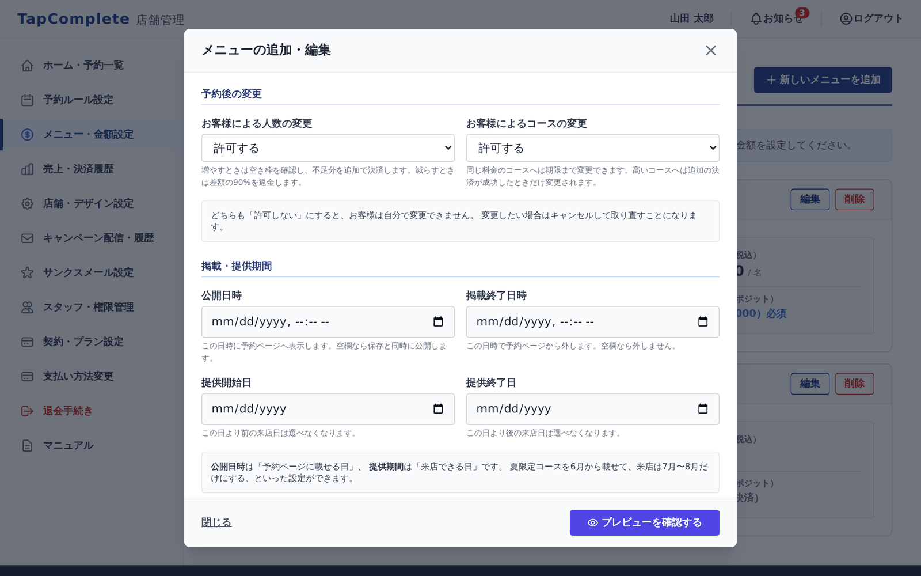921x576 pixels.
Task: Go to 売上・決済履歴 page
Action: [92, 169]
